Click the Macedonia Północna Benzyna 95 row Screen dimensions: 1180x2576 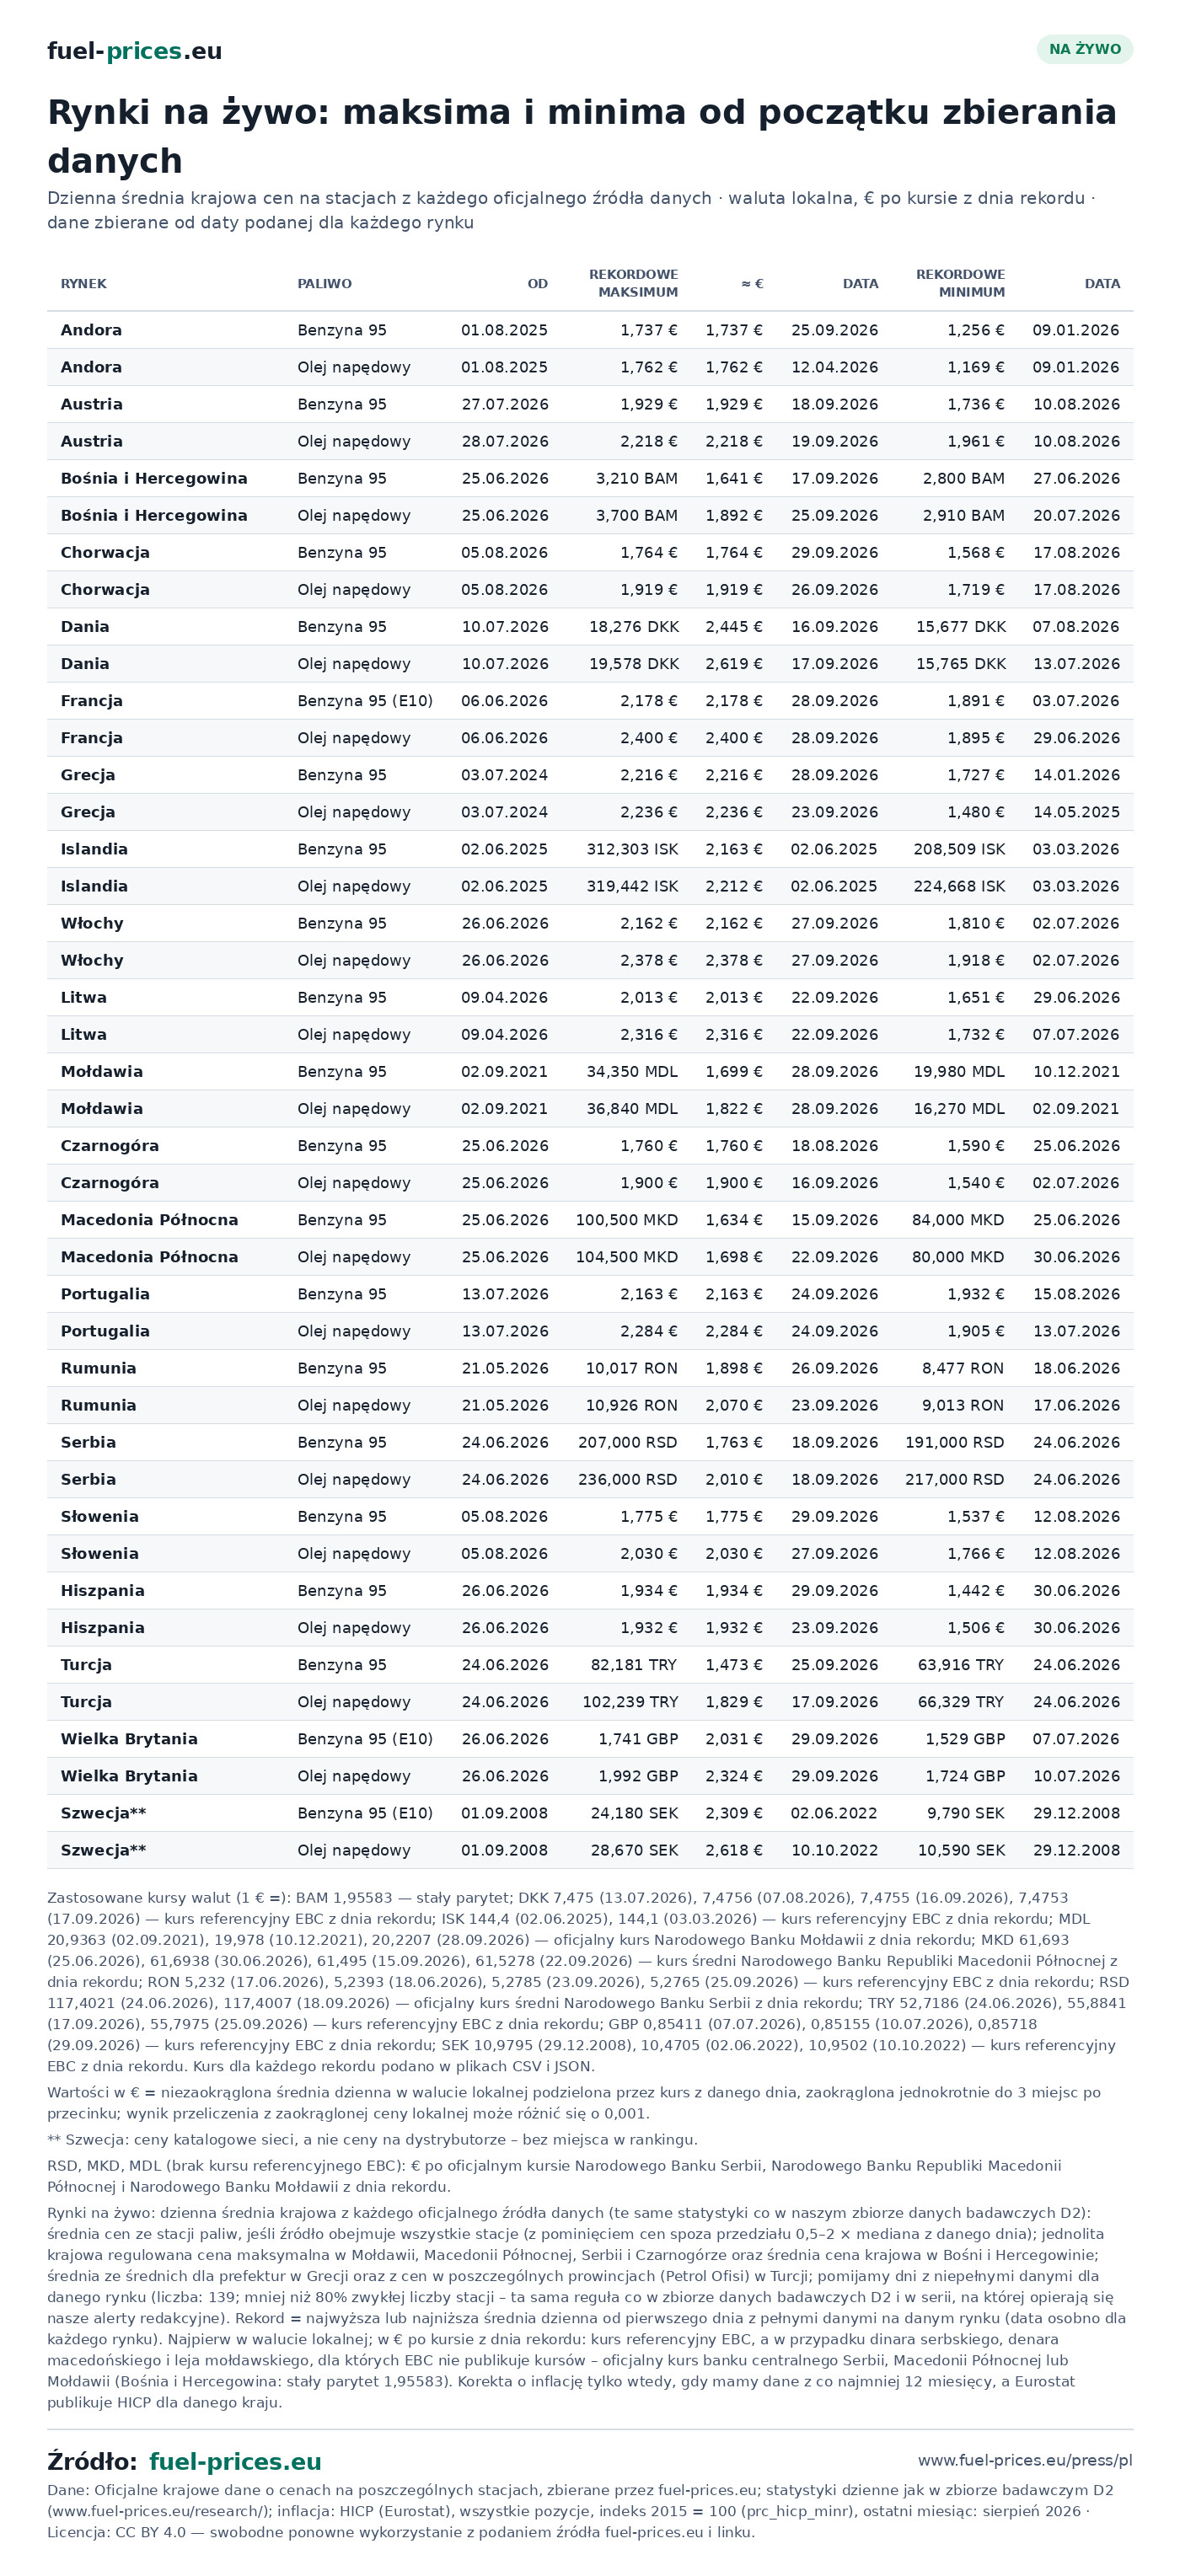tap(590, 1219)
